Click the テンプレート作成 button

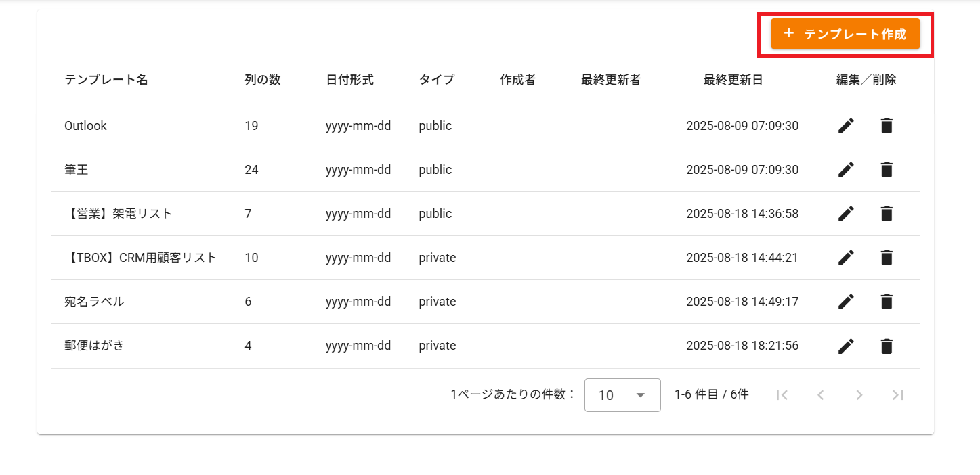coord(845,34)
